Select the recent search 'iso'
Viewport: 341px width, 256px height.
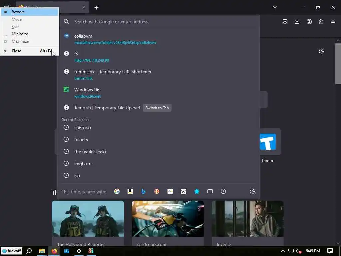coord(159,176)
